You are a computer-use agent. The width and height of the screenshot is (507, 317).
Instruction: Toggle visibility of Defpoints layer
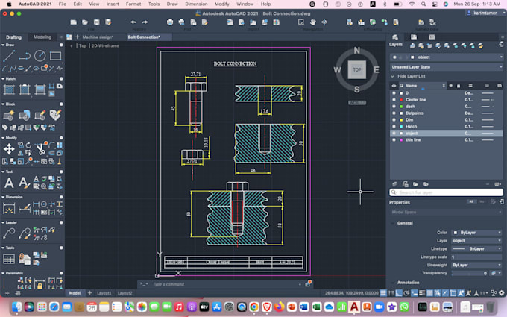pos(394,113)
